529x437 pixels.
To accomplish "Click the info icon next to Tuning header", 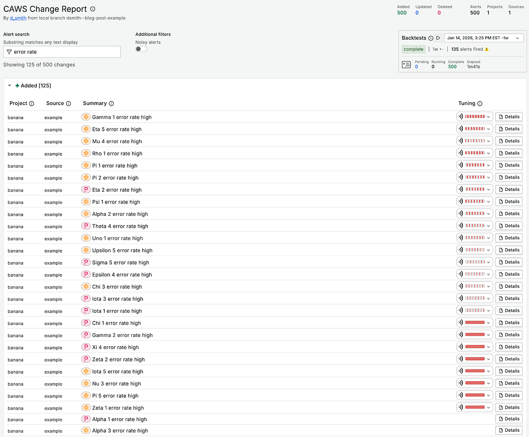I will pyautogui.click(x=480, y=103).
